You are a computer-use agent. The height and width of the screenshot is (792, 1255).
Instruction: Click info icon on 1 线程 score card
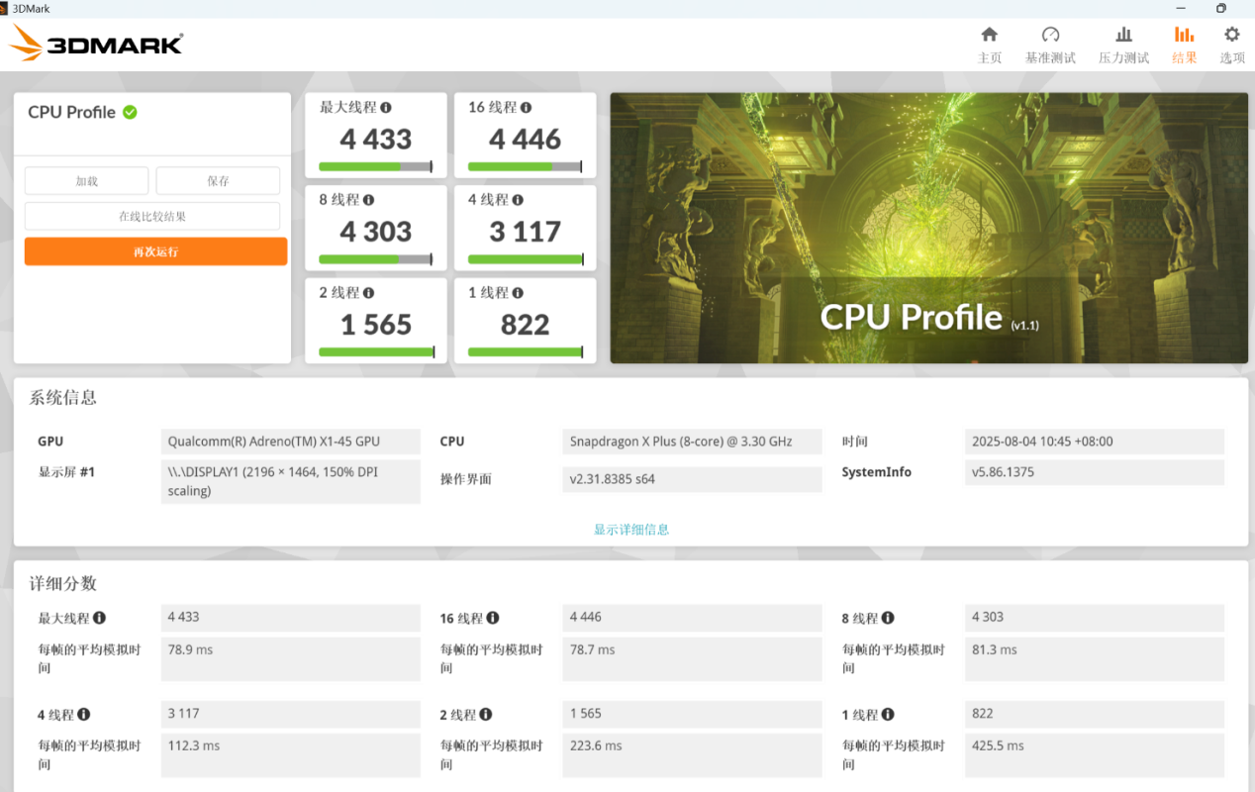pos(518,293)
